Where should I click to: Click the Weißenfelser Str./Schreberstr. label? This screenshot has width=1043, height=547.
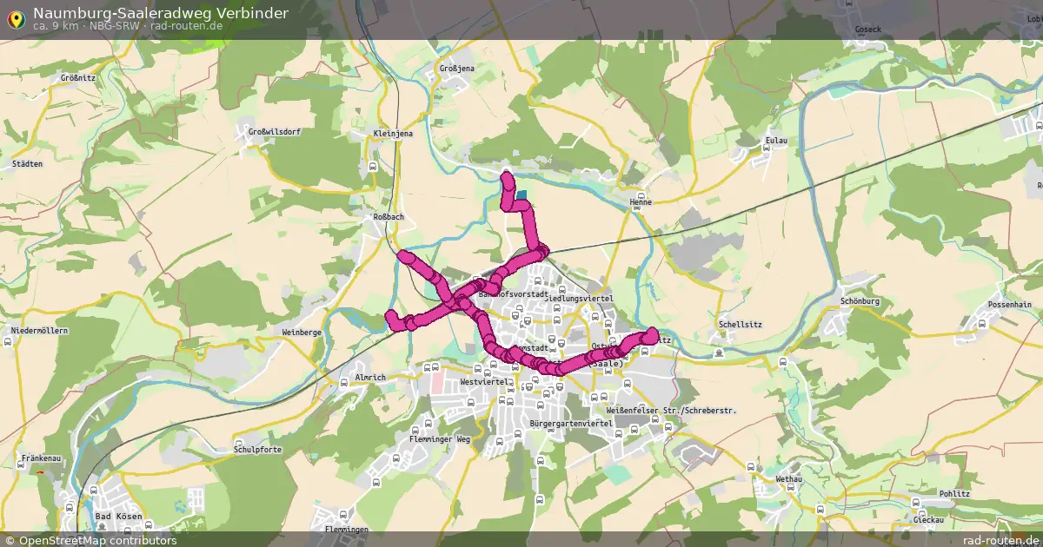point(670,410)
